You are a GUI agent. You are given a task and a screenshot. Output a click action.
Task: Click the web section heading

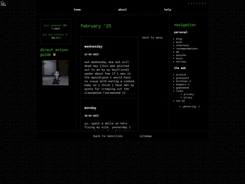(180, 68)
